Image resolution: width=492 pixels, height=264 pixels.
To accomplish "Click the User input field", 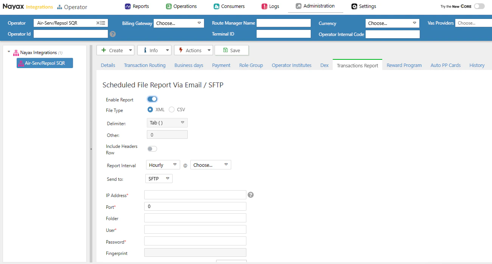I will tap(195, 230).
